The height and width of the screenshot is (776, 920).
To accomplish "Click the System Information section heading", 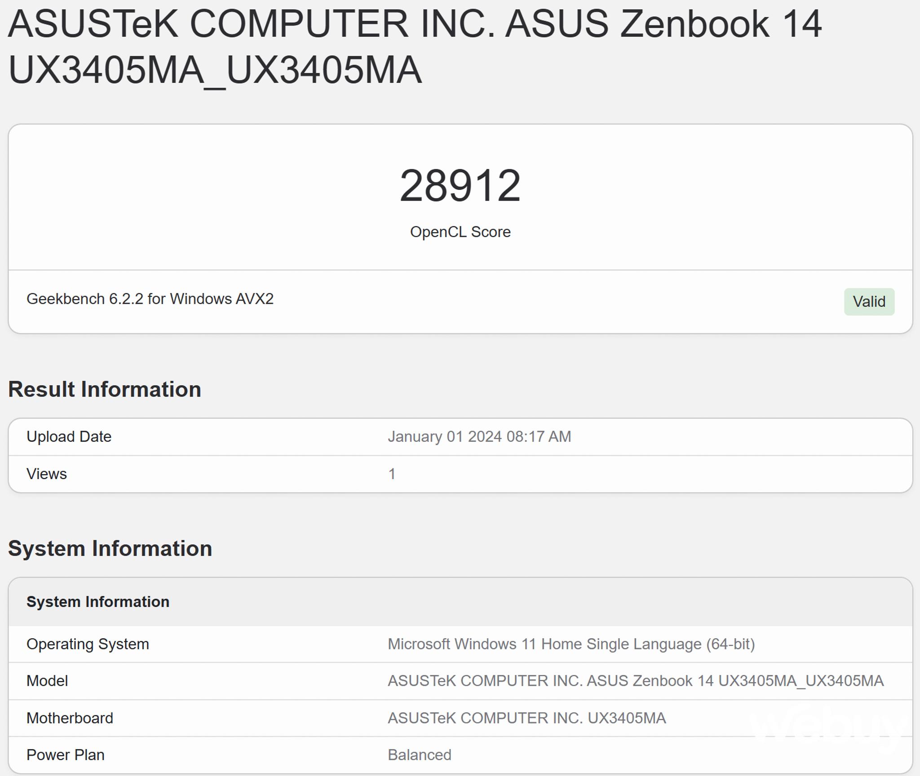I will [110, 548].
